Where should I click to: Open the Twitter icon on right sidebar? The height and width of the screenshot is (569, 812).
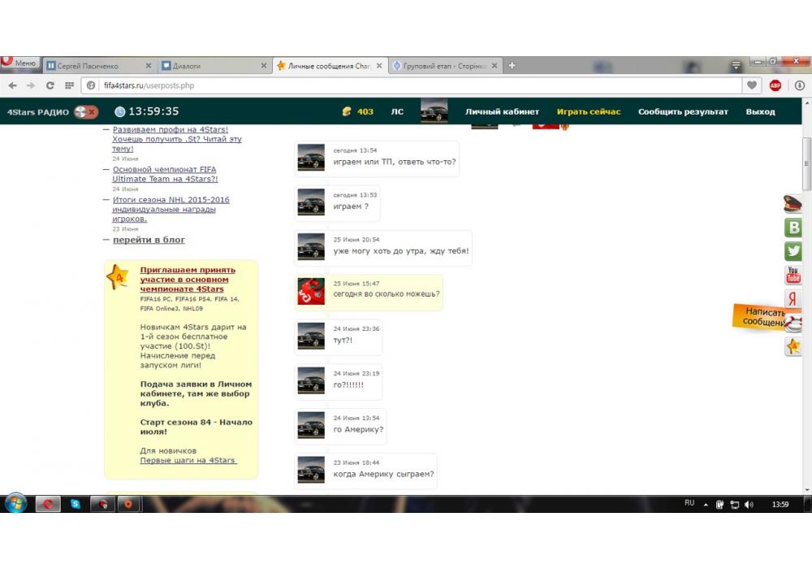click(793, 251)
